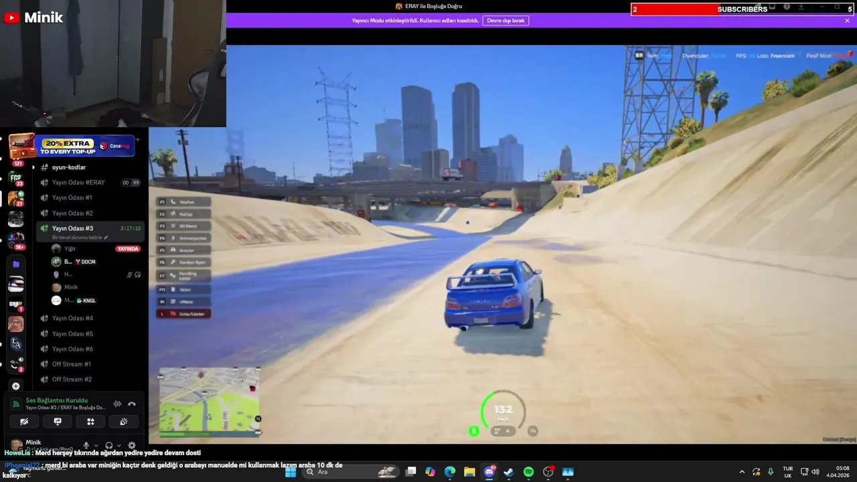Open the TUR UK keyboard language switcher

coord(788,472)
